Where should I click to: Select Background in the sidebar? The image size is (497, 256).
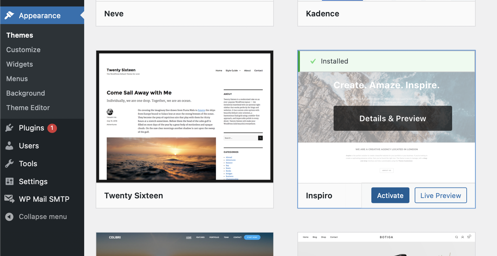(26, 93)
